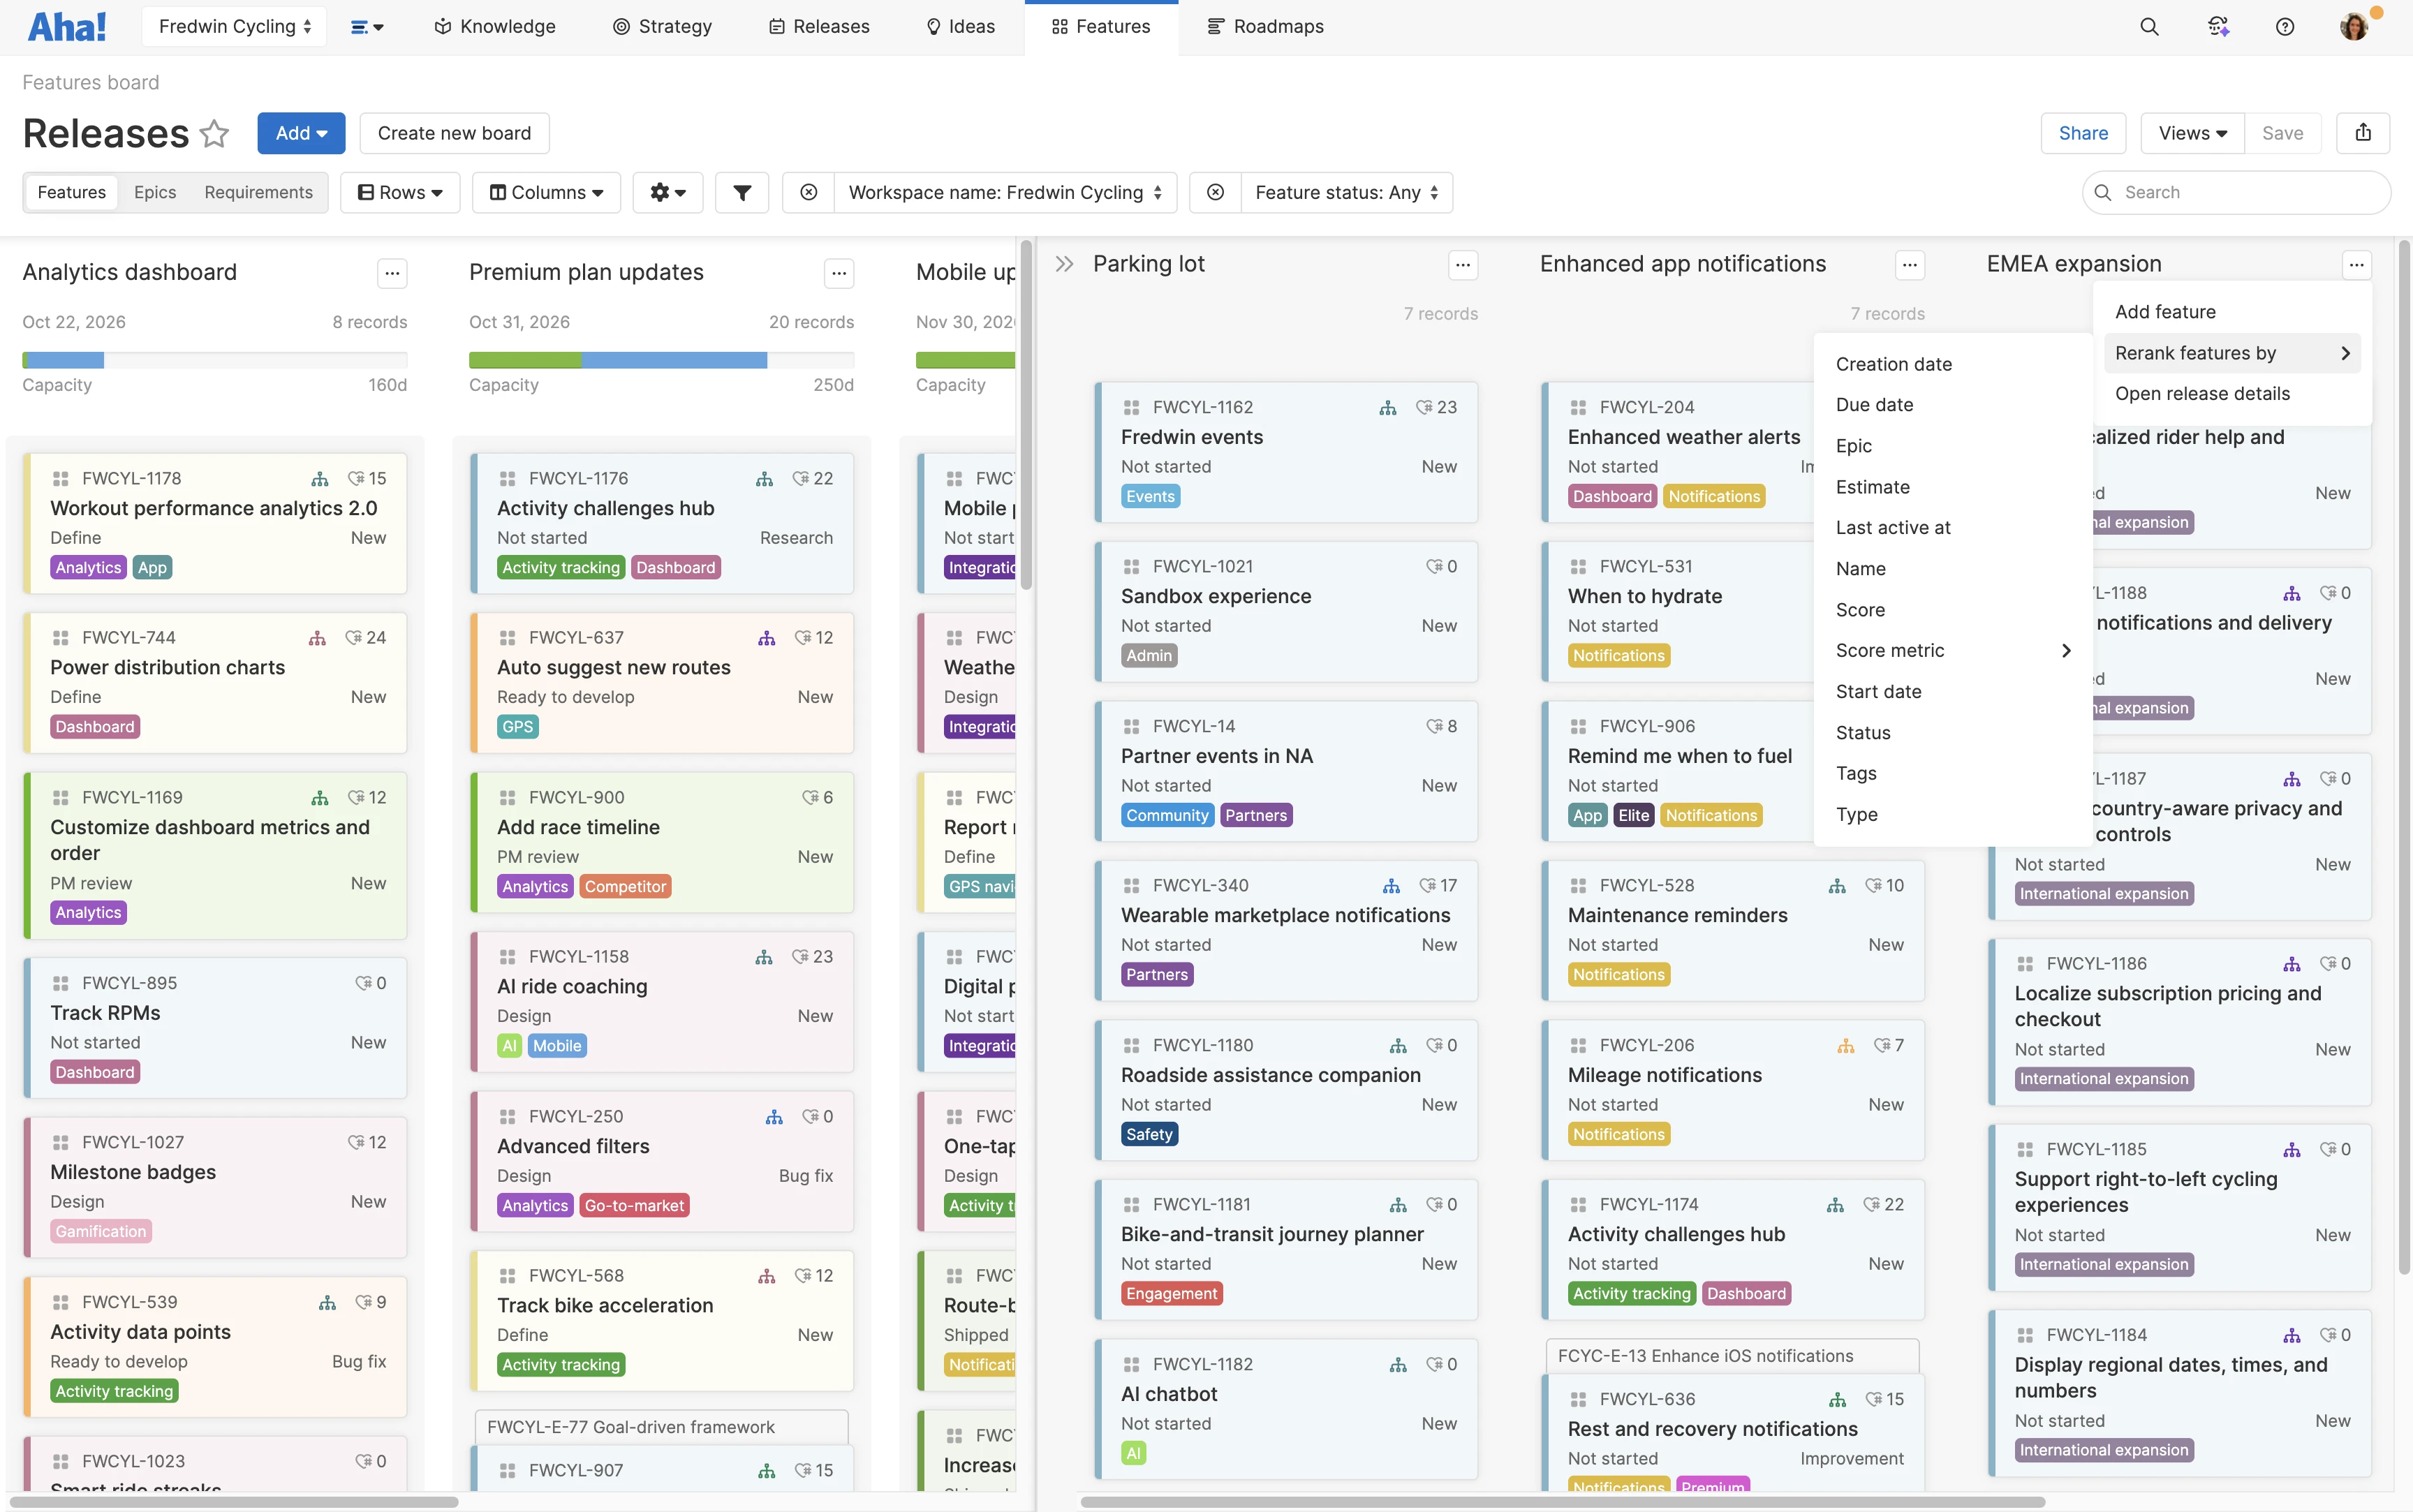The width and height of the screenshot is (2413, 1512).
Task: Click Create new board button
Action: 454,133
